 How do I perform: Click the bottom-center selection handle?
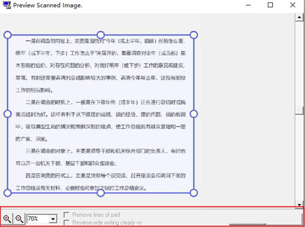[101, 193]
